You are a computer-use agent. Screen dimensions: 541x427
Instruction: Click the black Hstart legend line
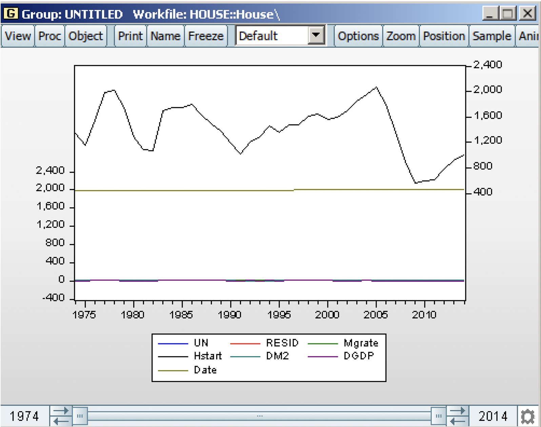(x=173, y=357)
